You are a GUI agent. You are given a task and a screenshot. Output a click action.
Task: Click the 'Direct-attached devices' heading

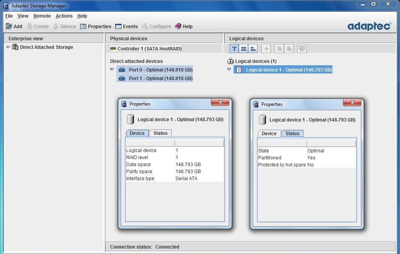click(x=136, y=61)
